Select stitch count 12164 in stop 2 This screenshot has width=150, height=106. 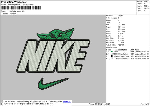tap(115, 54)
